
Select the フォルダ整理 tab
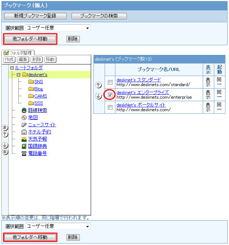tap(18, 53)
